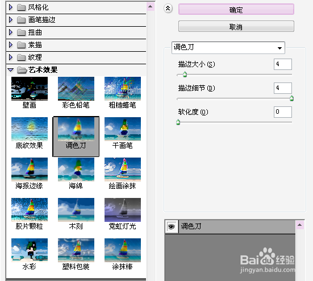Select the 涂抹棒 filter thumbnail
Viewport: 313px width, 281px height.
click(123, 250)
